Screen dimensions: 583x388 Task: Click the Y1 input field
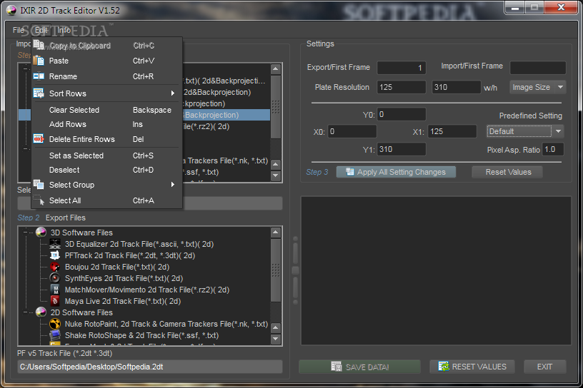[x=402, y=149]
